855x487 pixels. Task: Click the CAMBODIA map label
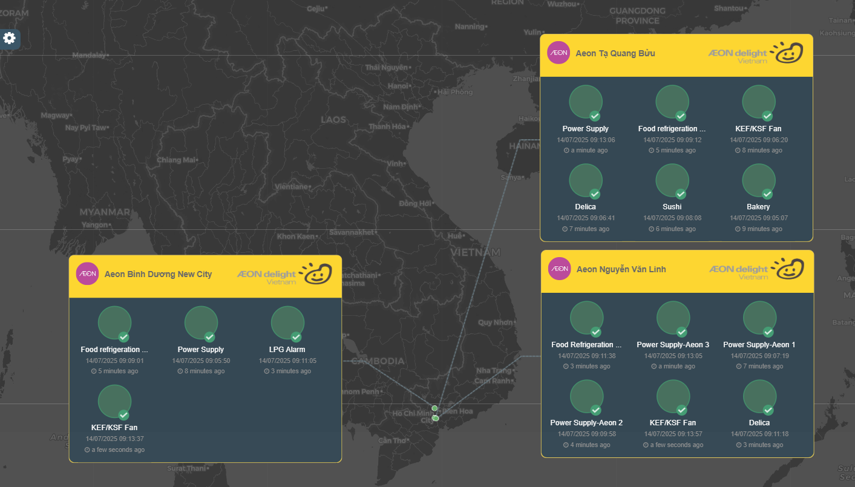[378, 361]
